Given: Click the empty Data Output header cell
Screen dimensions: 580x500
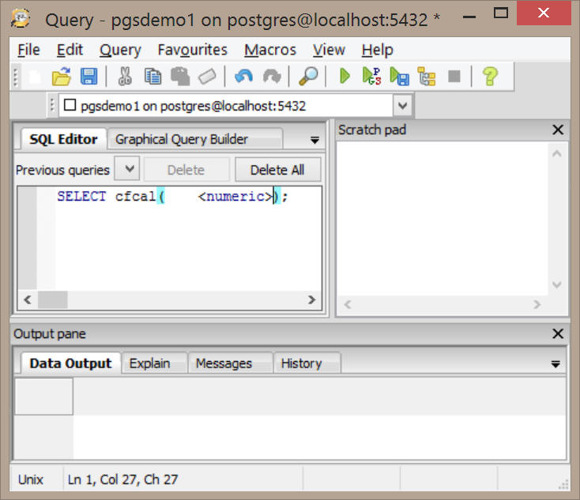Looking at the screenshot, I should pyautogui.click(x=43, y=397).
